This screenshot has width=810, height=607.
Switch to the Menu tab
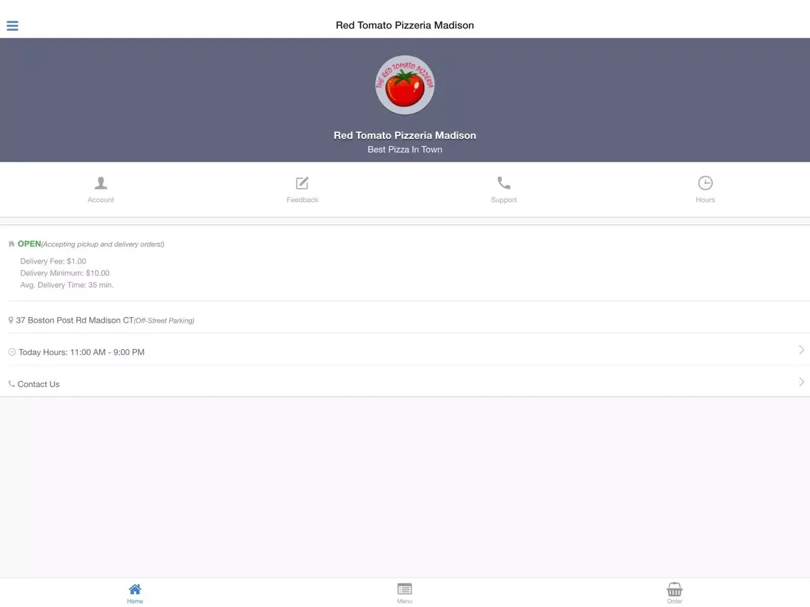[404, 593]
